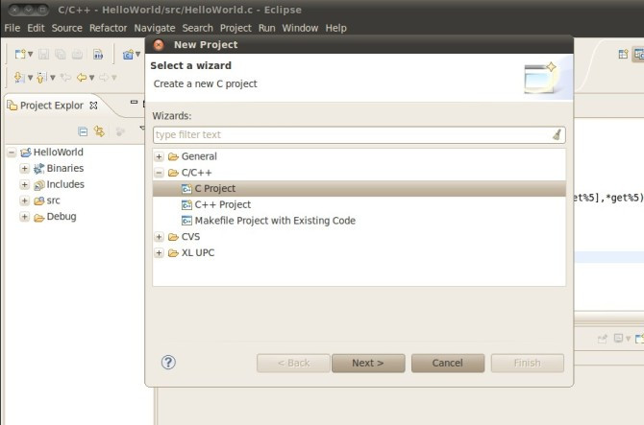Click the Help question mark icon in the dialog
This screenshot has height=425, width=644.
coord(168,363)
